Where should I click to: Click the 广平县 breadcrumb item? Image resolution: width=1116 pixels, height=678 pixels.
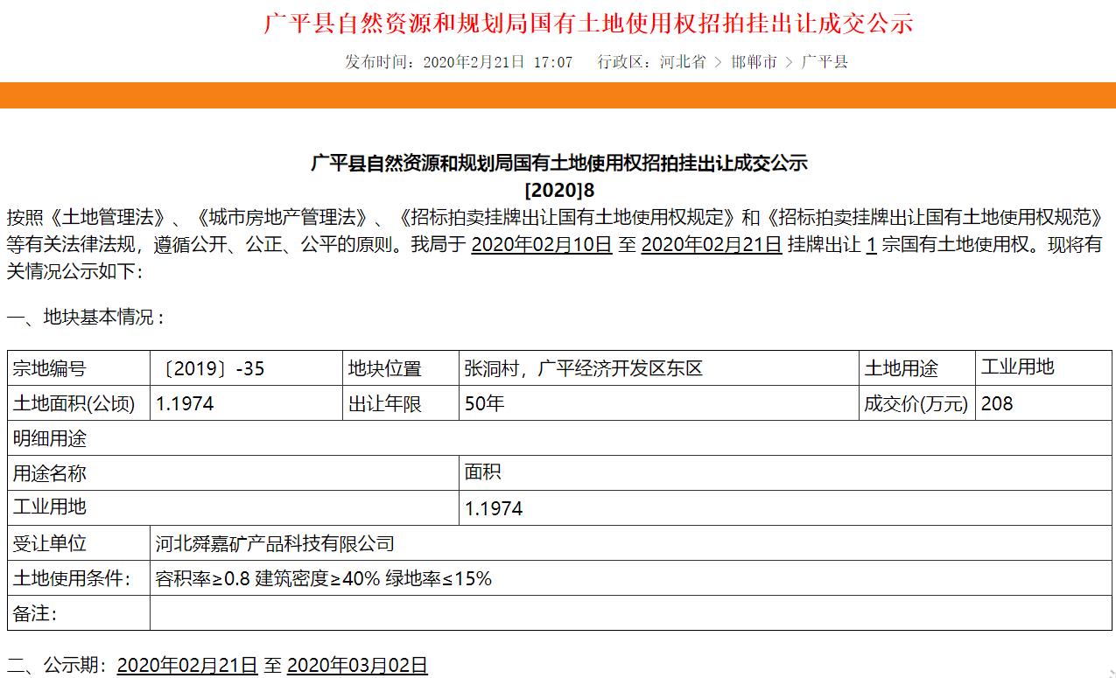tap(825, 62)
